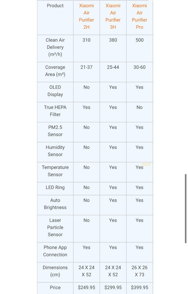
Task: Click the Phone App Connection row label
Action: coord(55,251)
